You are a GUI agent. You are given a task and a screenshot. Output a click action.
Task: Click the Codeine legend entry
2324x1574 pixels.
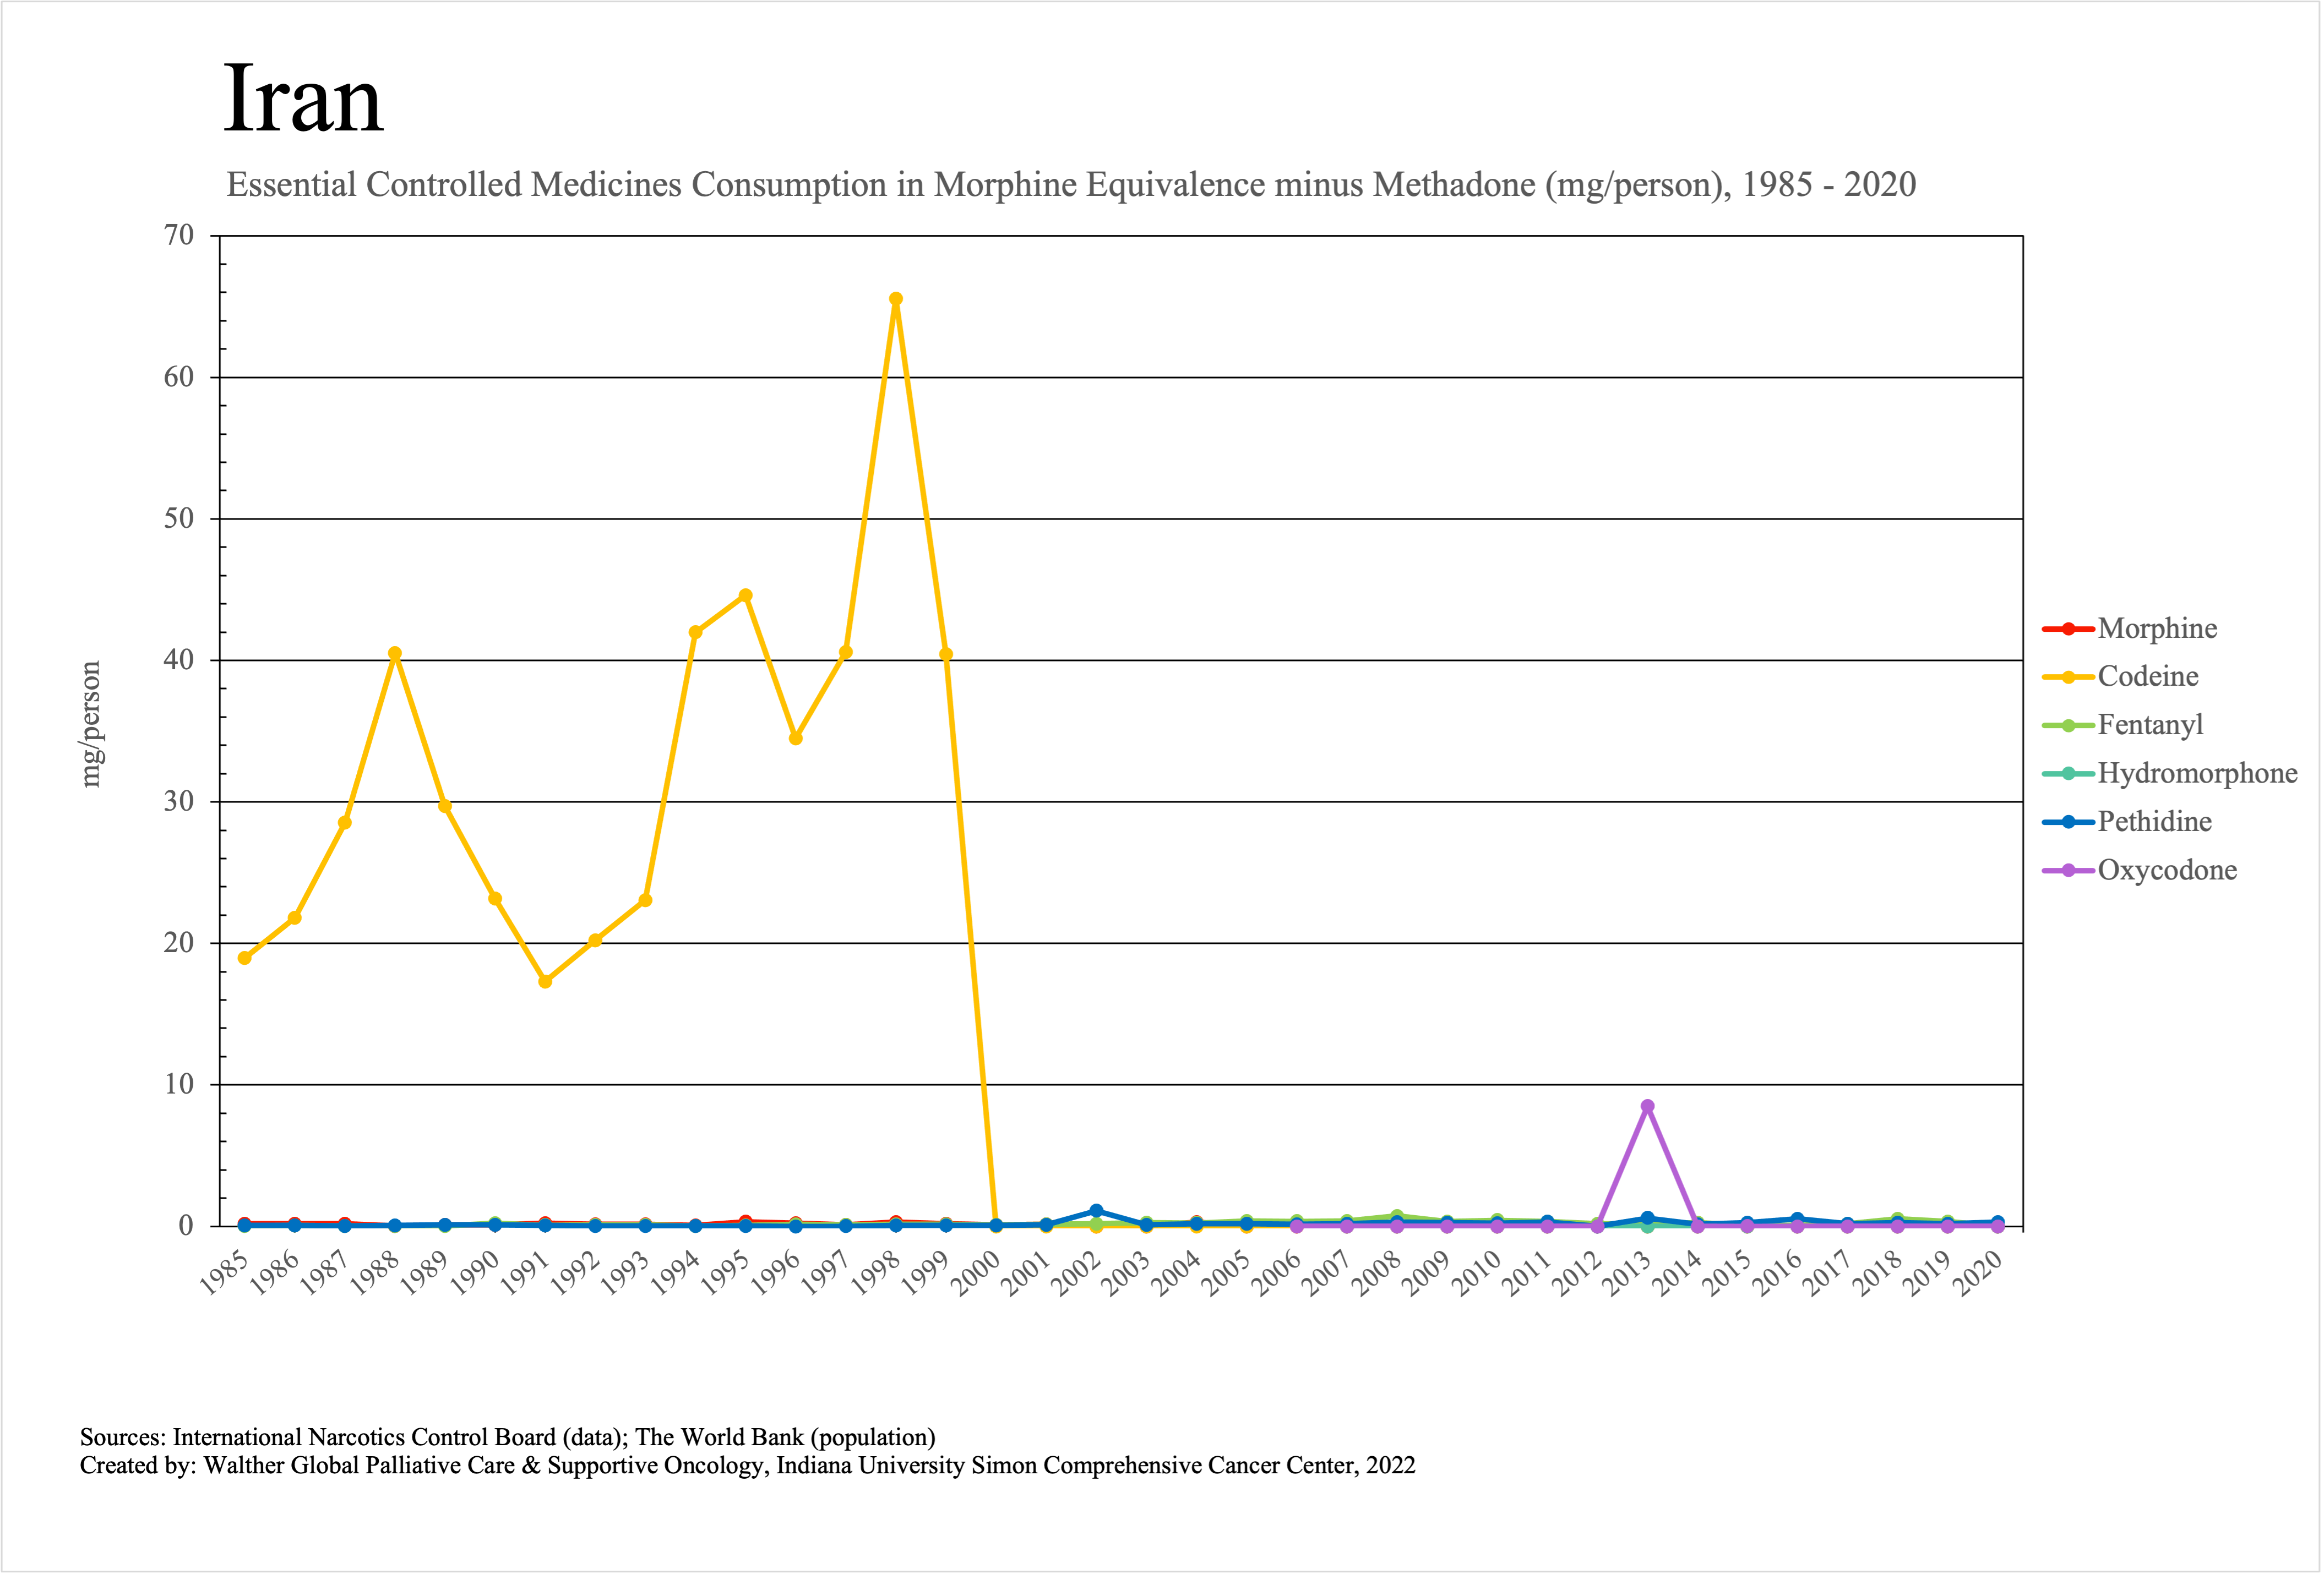click(2147, 676)
